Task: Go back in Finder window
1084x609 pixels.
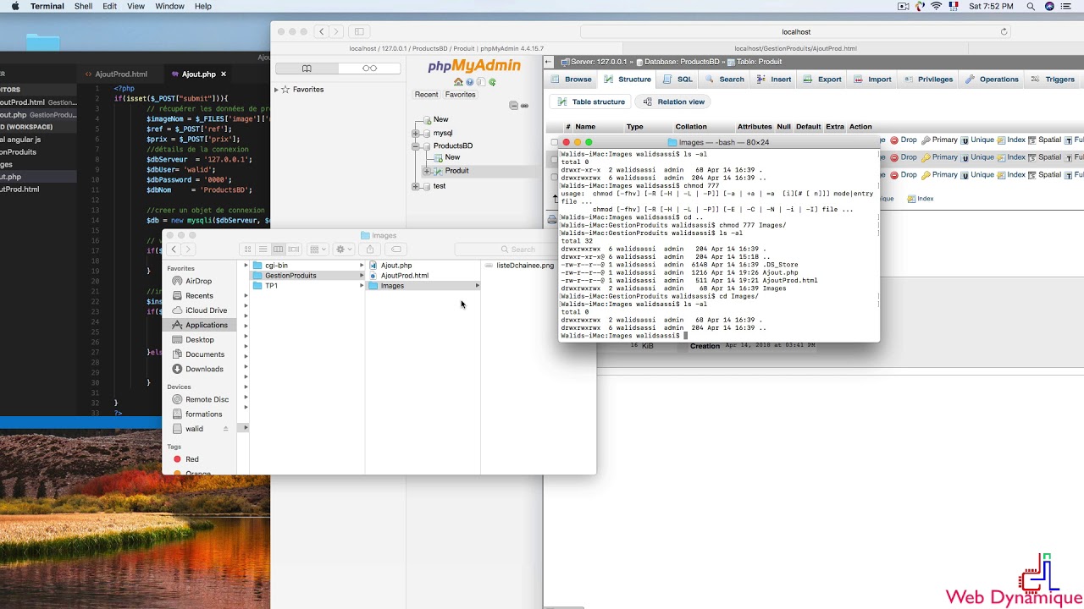Action: 174,250
